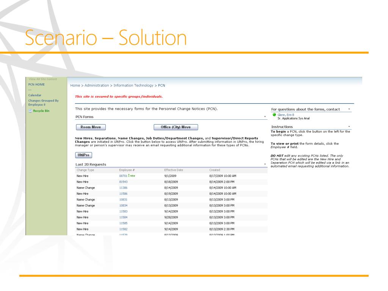Image resolution: width=388 pixels, height=291 pixels.
Task: Open contact Glenn, Erin B
Action: click(x=286, y=115)
